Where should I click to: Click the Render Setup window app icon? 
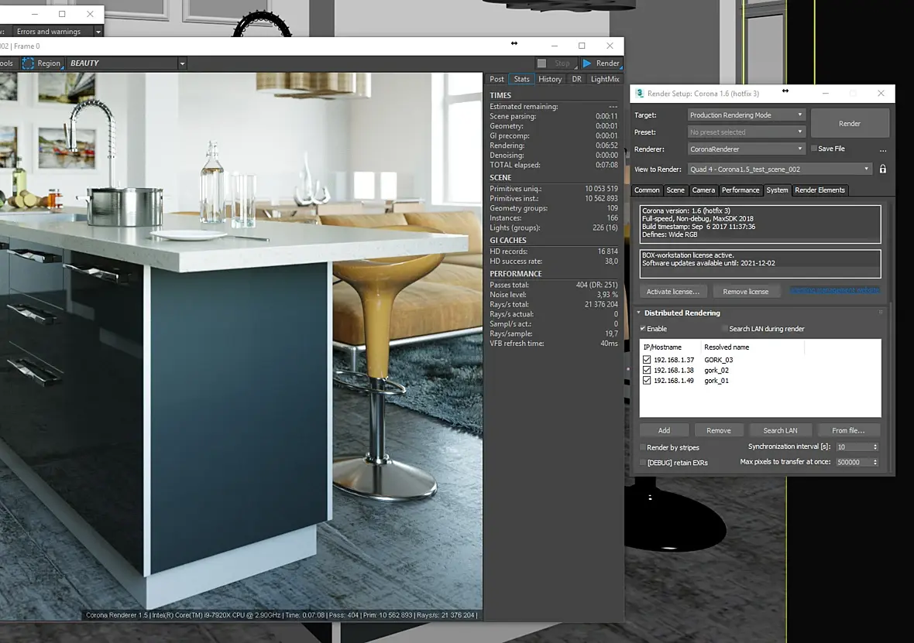click(x=639, y=93)
